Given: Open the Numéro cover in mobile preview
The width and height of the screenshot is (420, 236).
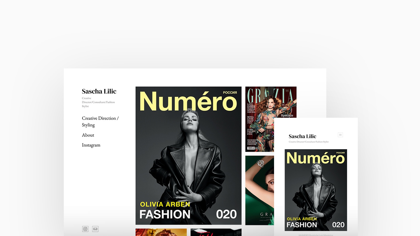Looking at the screenshot, I should point(316,190).
